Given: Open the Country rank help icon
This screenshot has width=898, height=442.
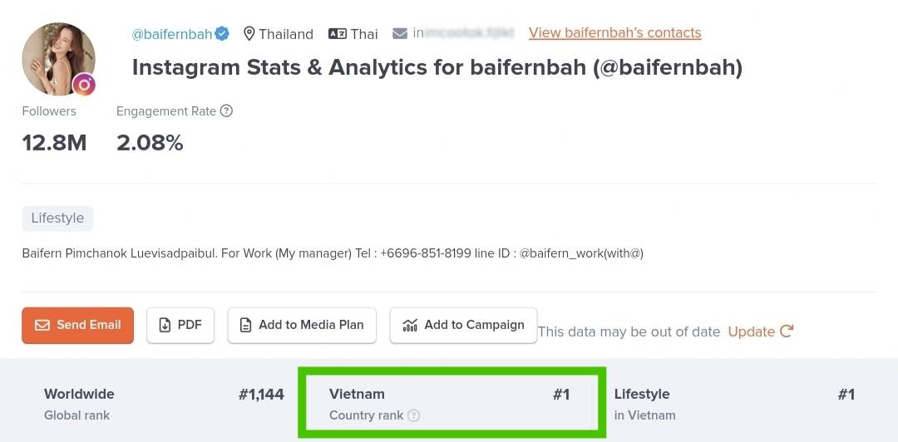Looking at the screenshot, I should (x=413, y=415).
